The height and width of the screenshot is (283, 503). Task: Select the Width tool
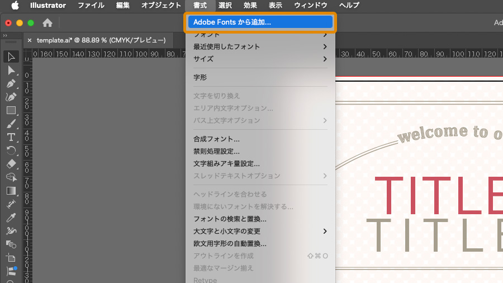(x=11, y=204)
